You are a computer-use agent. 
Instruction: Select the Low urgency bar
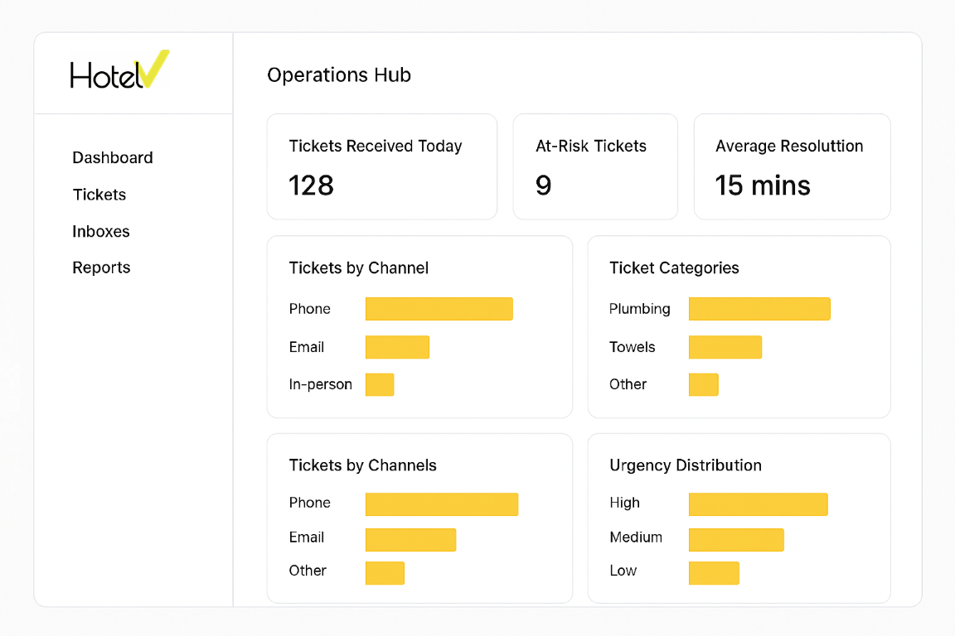click(714, 572)
